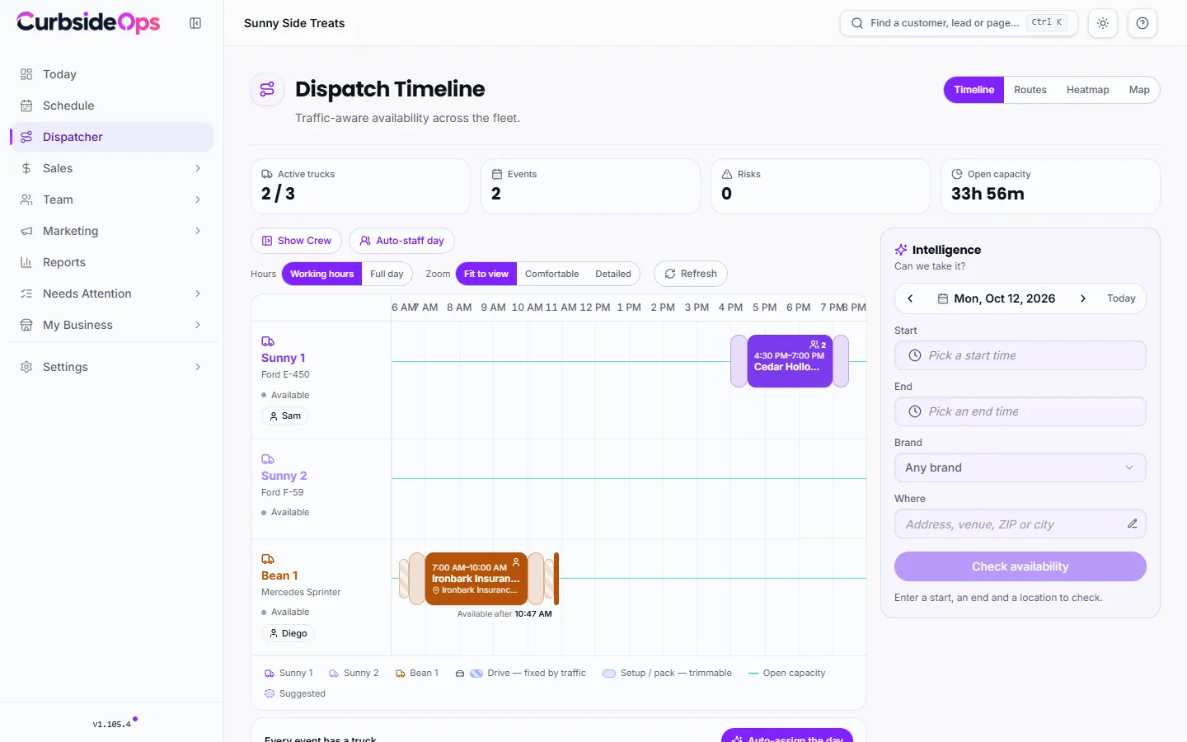Screen dimensions: 1187x742
Task: Switch to the Map tab
Action: point(1139,90)
